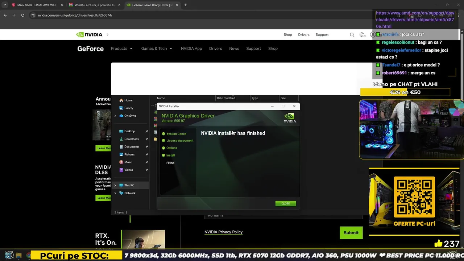The image size is (464, 261).
Task: Open Support in the NVIDIA top bar
Action: (322, 35)
